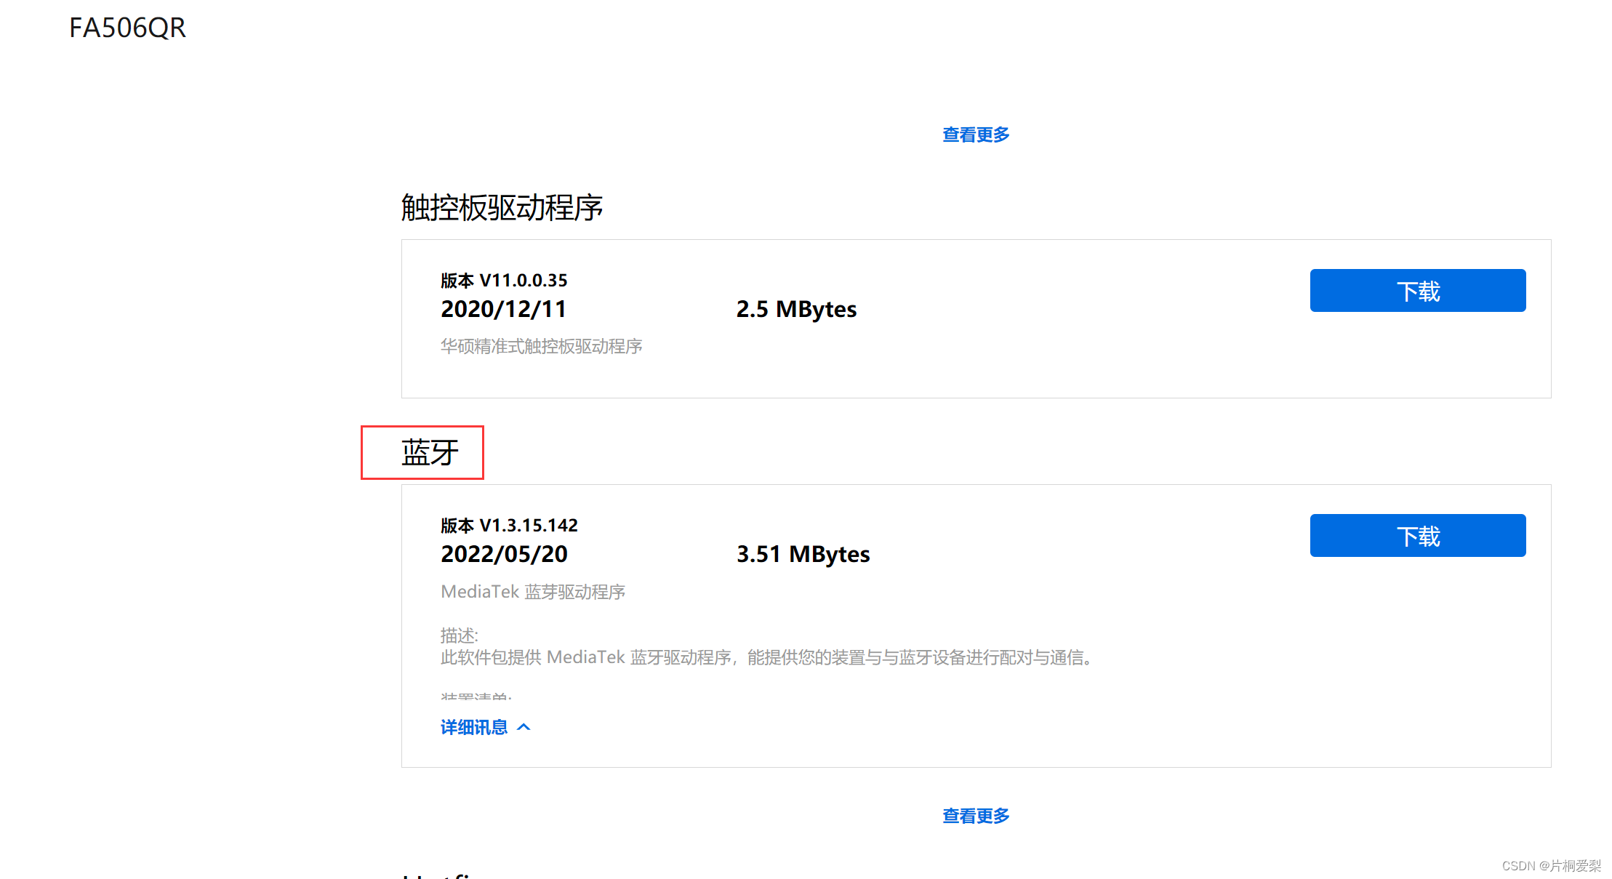This screenshot has height=879, width=1612.
Task: Click 查看更多 below the Bluetooth card
Action: (x=975, y=816)
